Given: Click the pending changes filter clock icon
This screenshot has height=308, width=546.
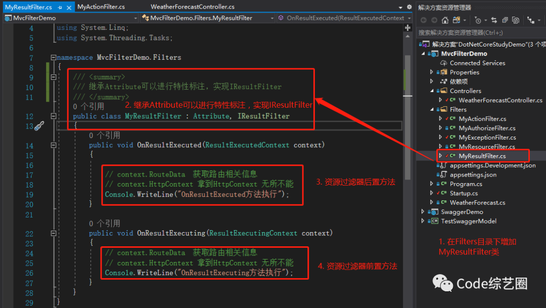Looking at the screenshot, I should pyautogui.click(x=478, y=20).
